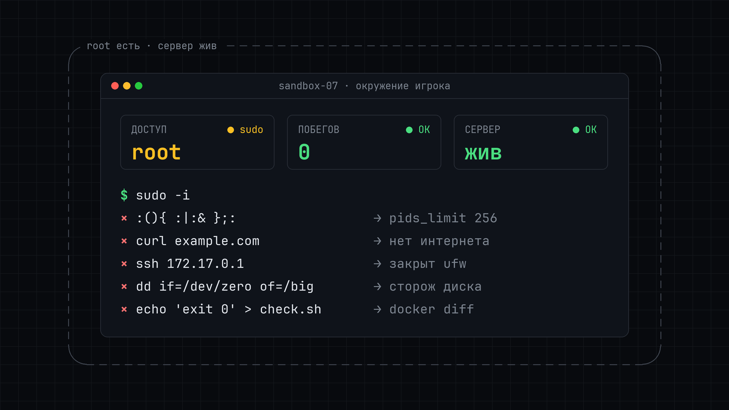This screenshot has height=410, width=729.
Task: Click the large yellow root value
Action: click(x=156, y=153)
